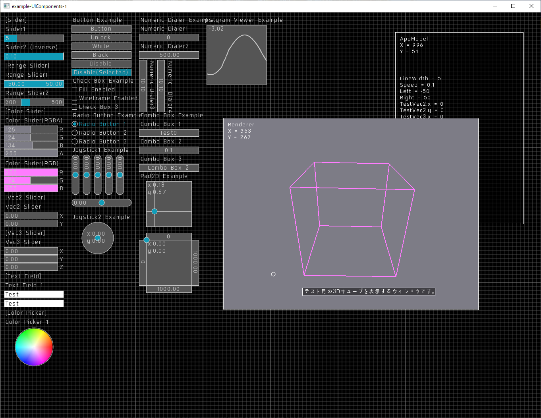
Task: Maximize the example-UIComponents-1 window
Action: coord(513,6)
